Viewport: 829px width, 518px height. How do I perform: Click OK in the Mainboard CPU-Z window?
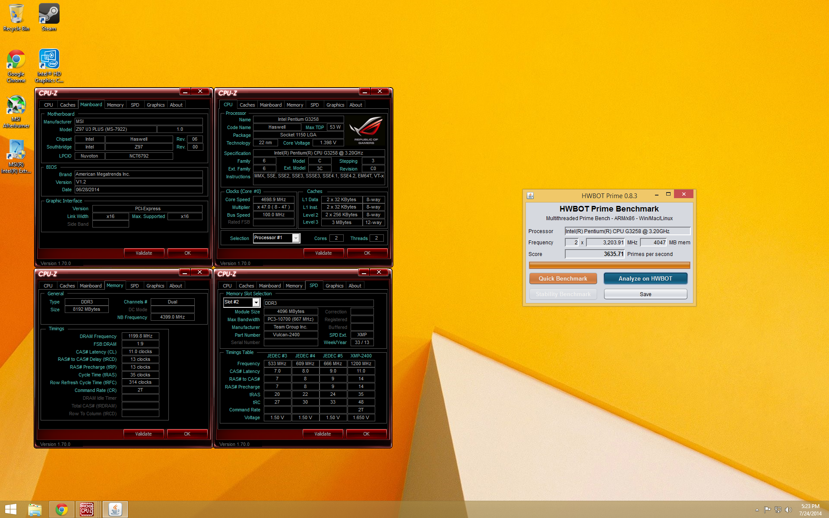[187, 253]
